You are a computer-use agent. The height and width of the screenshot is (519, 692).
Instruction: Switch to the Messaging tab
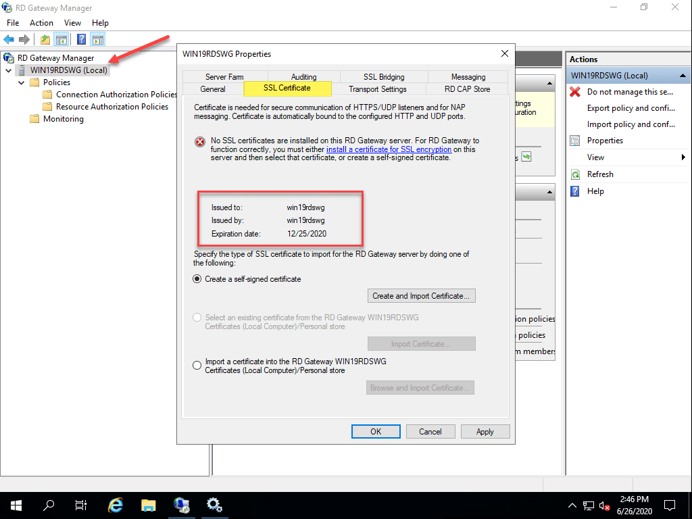point(468,76)
